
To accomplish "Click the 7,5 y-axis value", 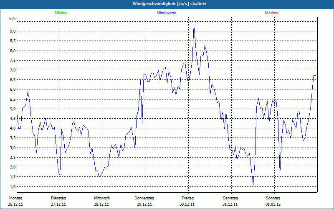I will point(13,60).
